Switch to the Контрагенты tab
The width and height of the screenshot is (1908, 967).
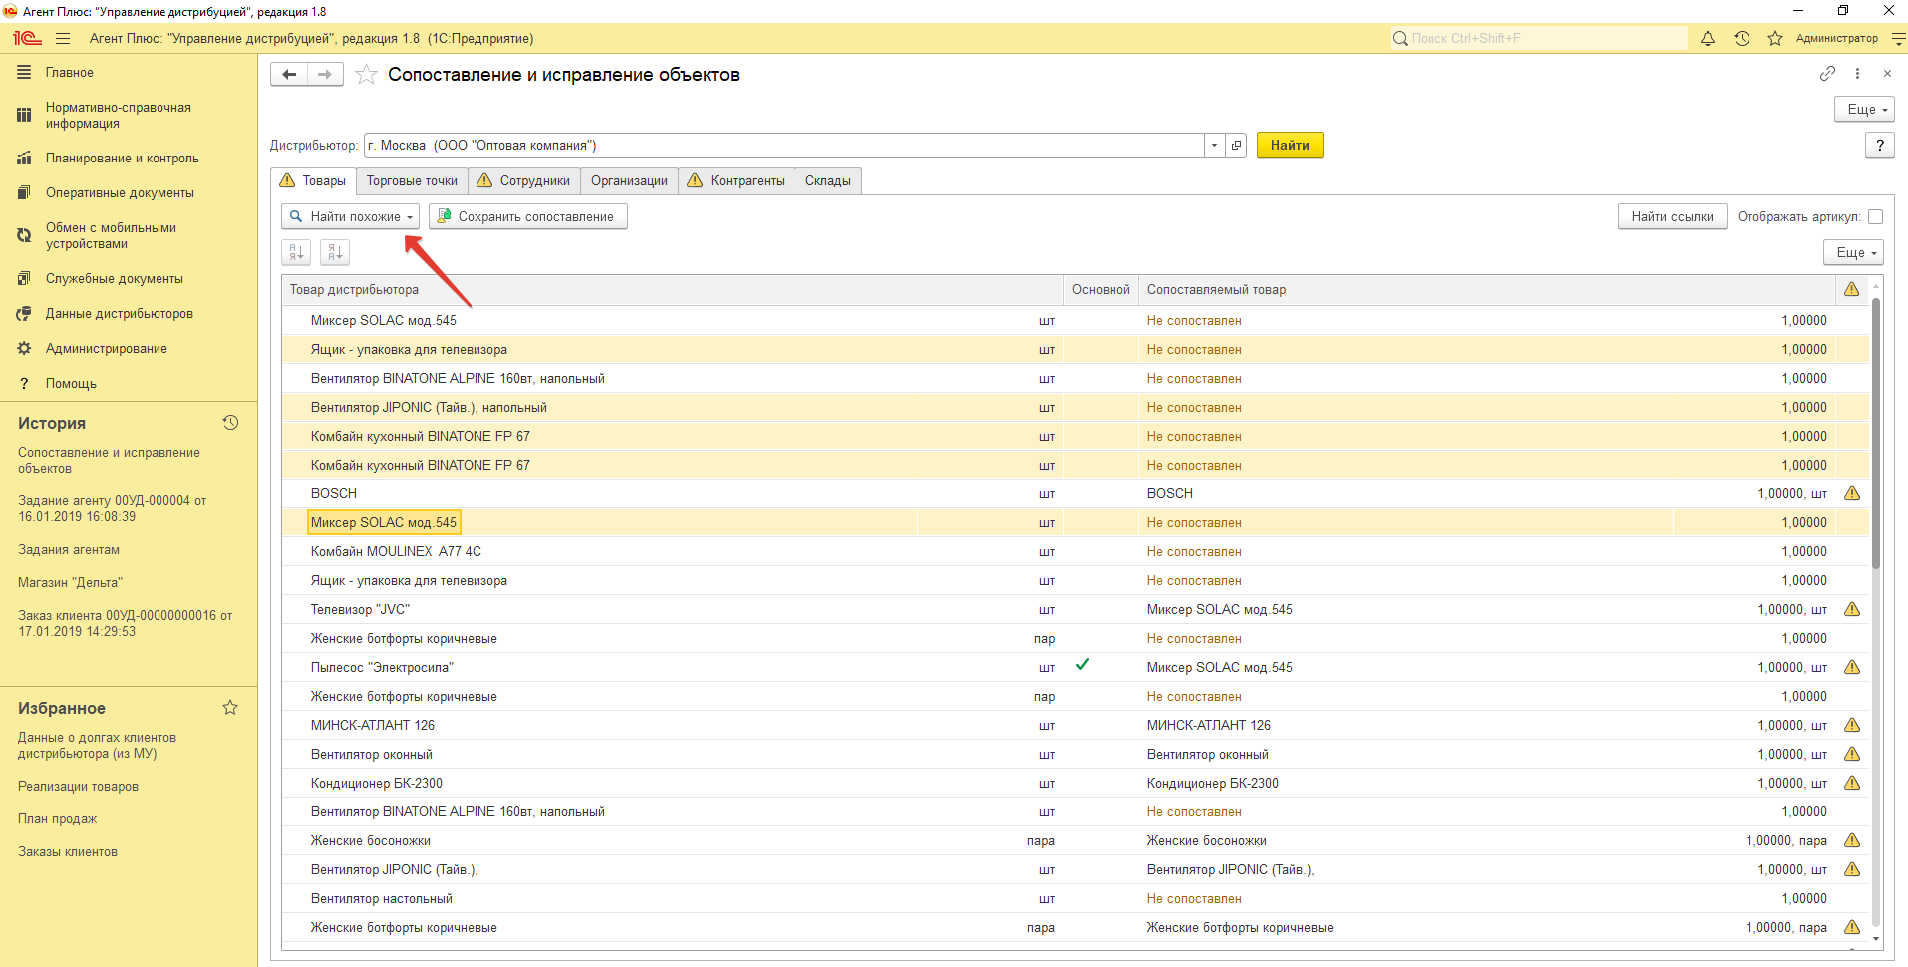pos(737,180)
